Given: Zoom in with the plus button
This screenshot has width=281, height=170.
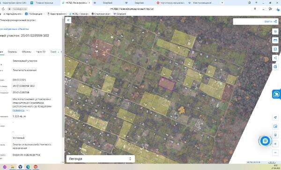Looking at the screenshot, I should pyautogui.click(x=275, y=144).
